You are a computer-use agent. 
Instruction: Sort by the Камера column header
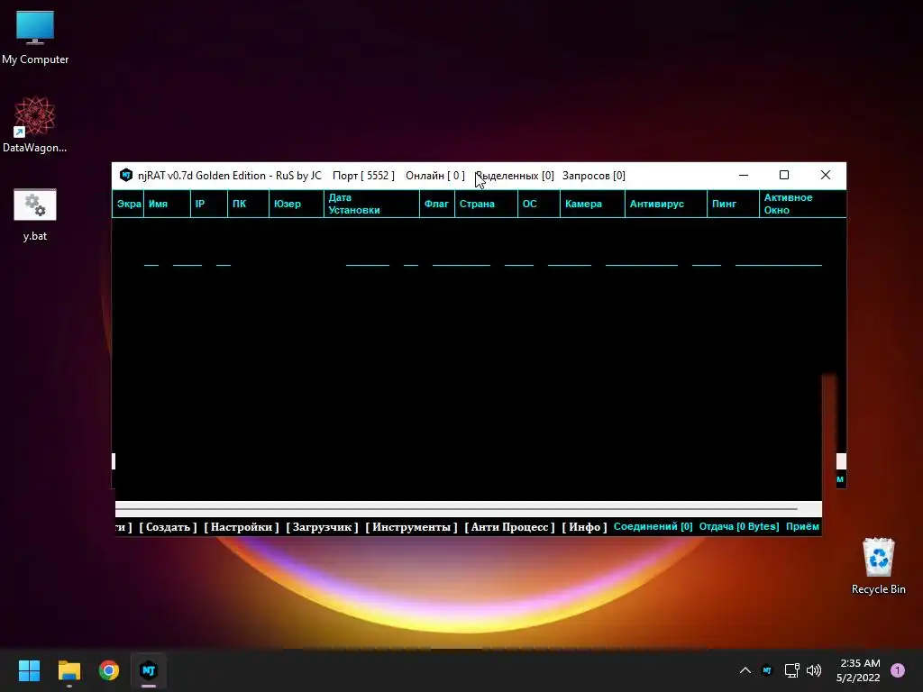point(593,204)
